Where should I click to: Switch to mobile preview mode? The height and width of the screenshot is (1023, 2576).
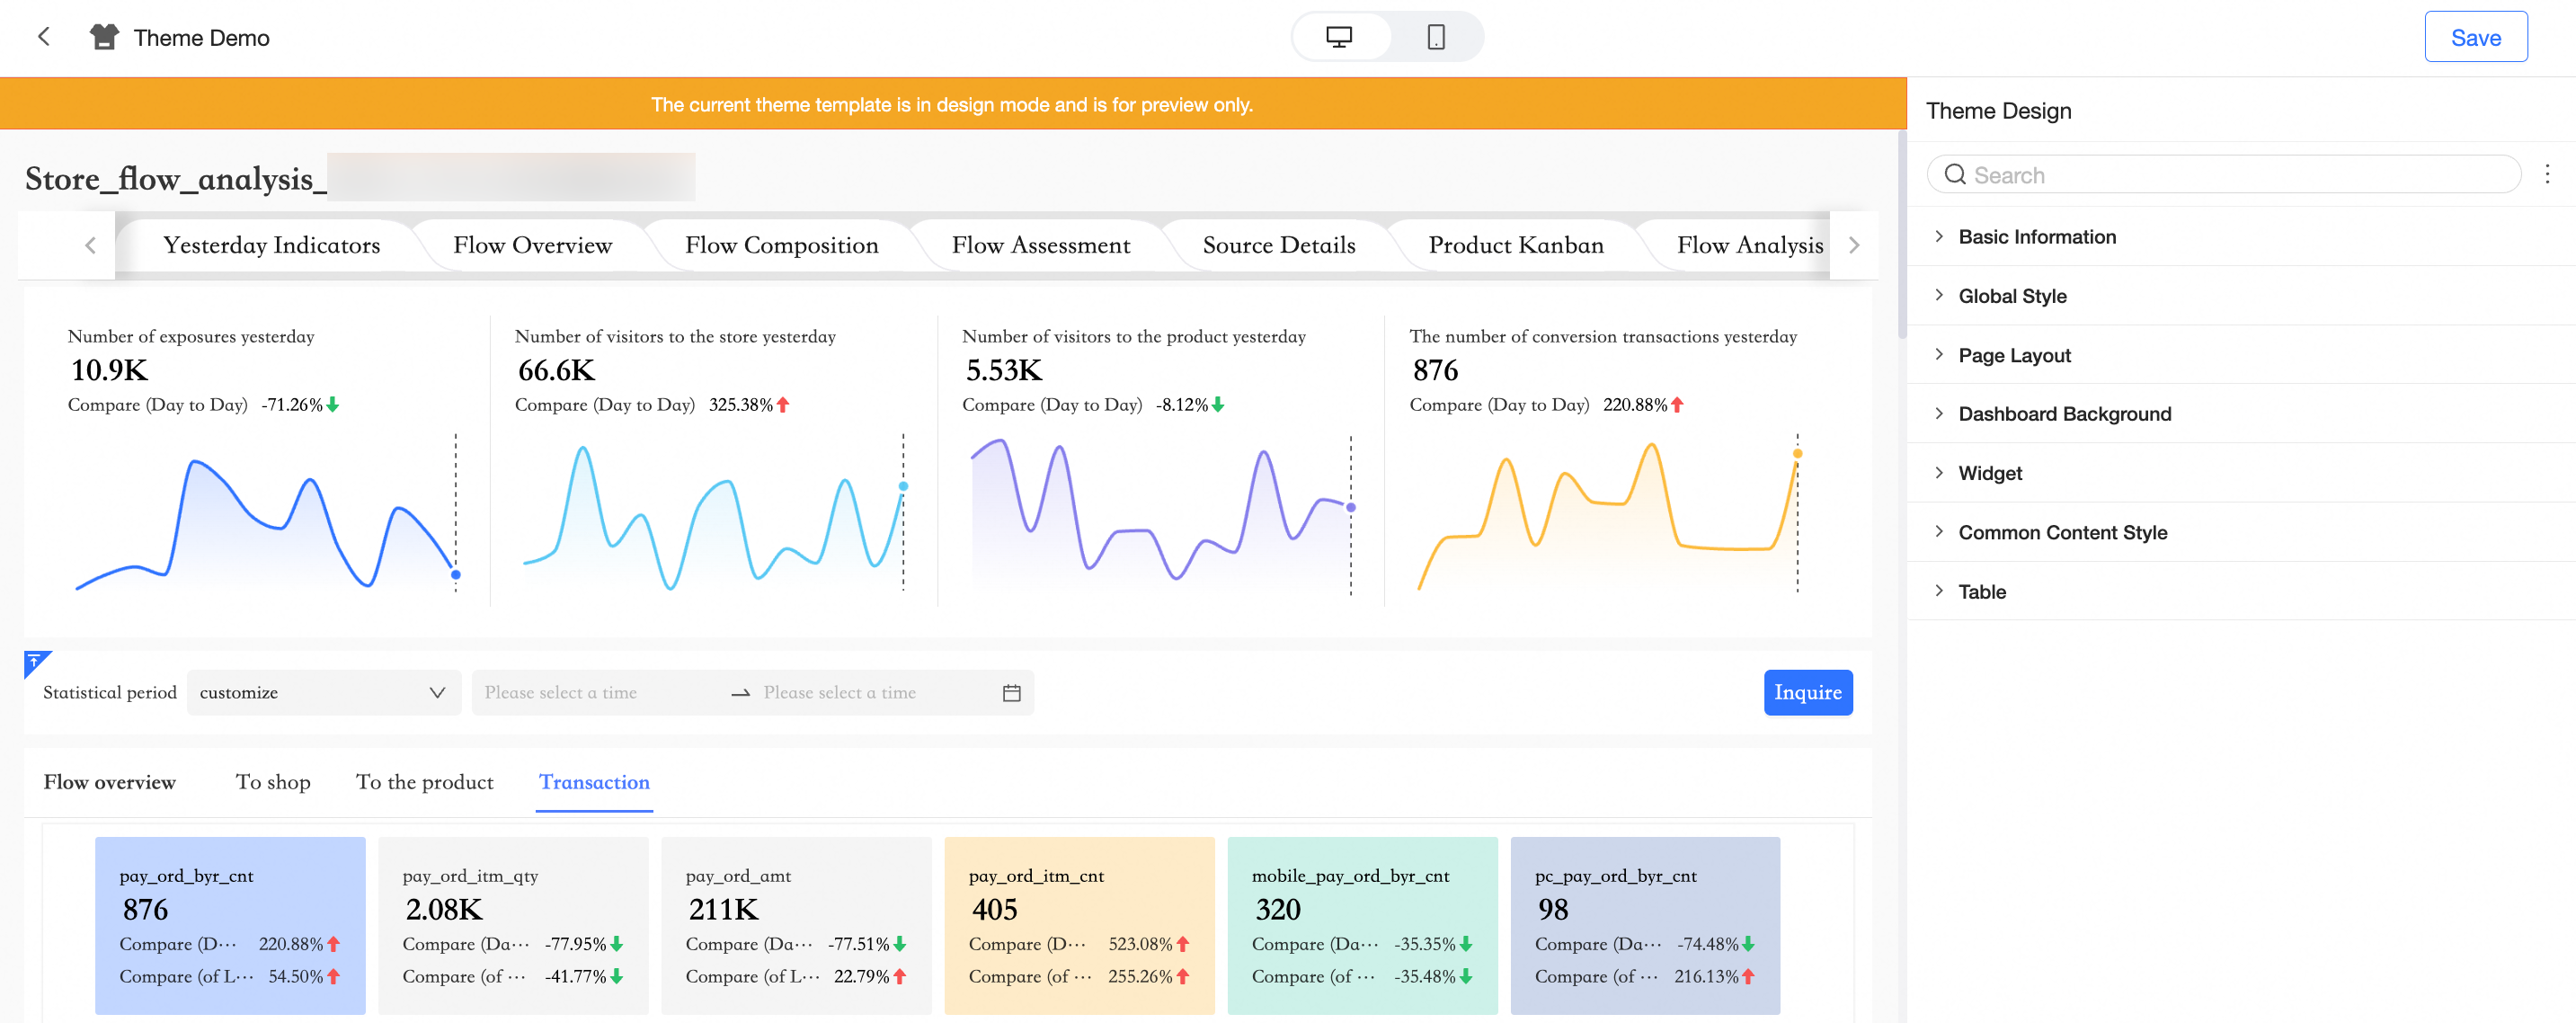tap(1435, 37)
